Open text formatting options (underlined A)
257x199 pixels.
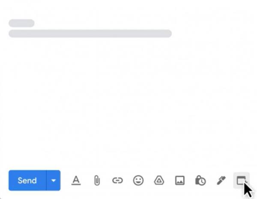tap(76, 180)
